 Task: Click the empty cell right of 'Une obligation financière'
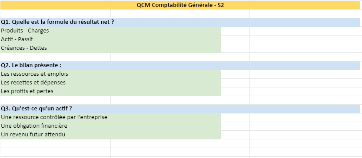[235, 126]
